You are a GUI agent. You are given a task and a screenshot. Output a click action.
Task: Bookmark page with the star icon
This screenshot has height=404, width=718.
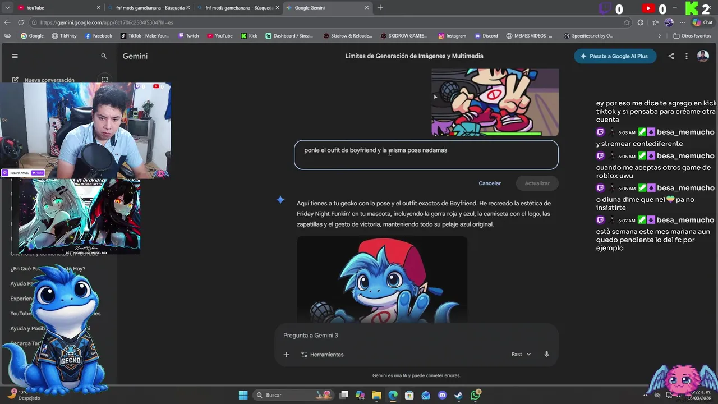627,22
